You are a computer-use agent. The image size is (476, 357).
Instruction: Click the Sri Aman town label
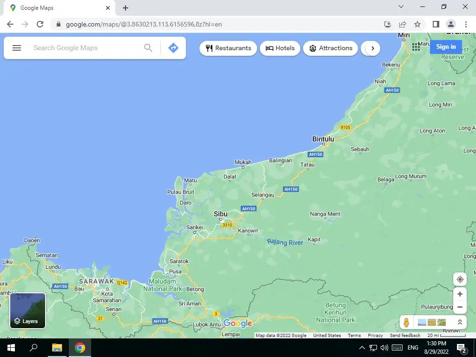pos(190,304)
